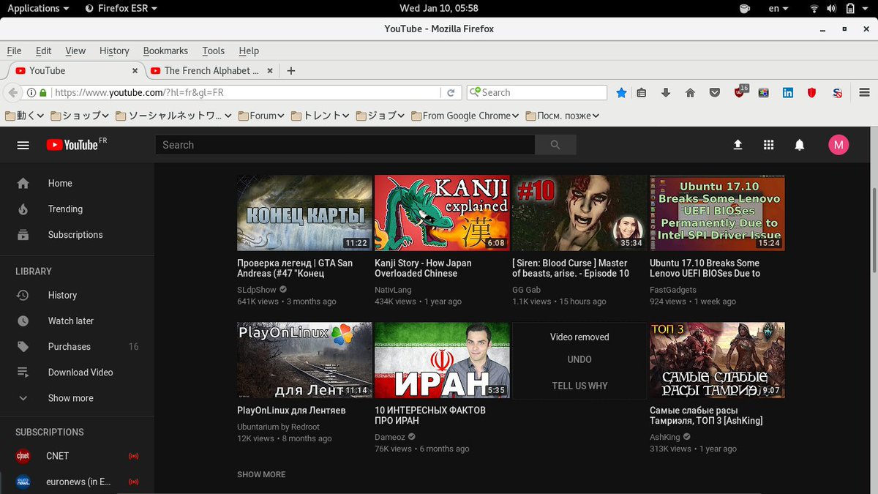Click the YouTube search magnifier button
Screen dimensions: 878x494
[555, 145]
